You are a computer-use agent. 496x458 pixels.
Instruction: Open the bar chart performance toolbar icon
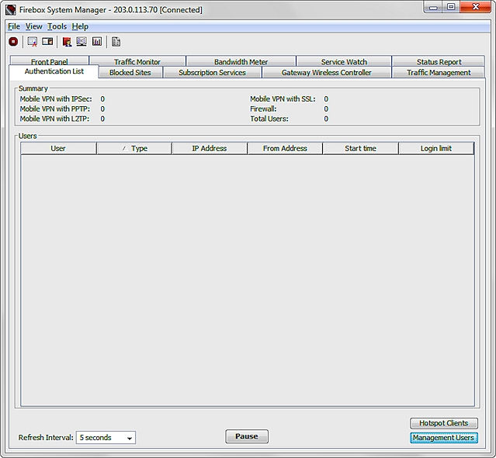coord(97,42)
